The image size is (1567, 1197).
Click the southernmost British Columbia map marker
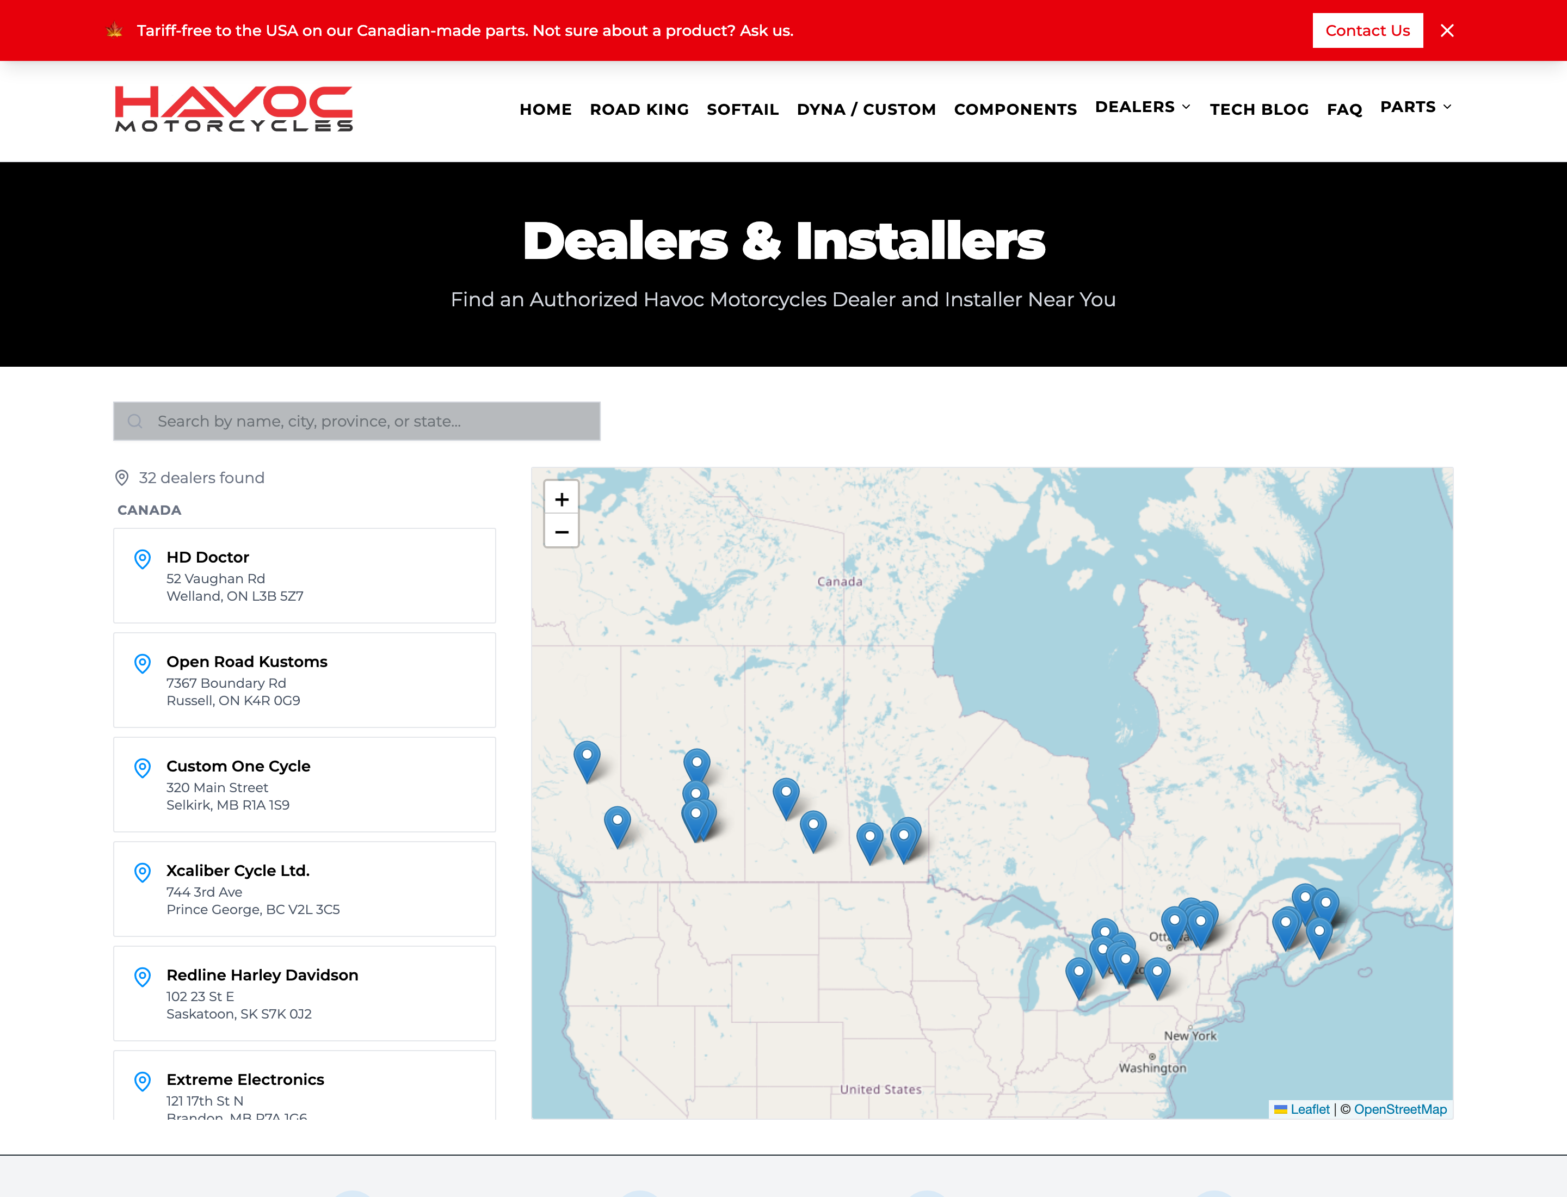[x=617, y=827]
